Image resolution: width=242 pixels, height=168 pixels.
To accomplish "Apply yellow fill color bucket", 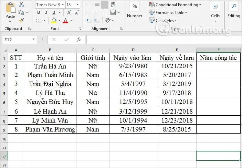I will (54, 20).
